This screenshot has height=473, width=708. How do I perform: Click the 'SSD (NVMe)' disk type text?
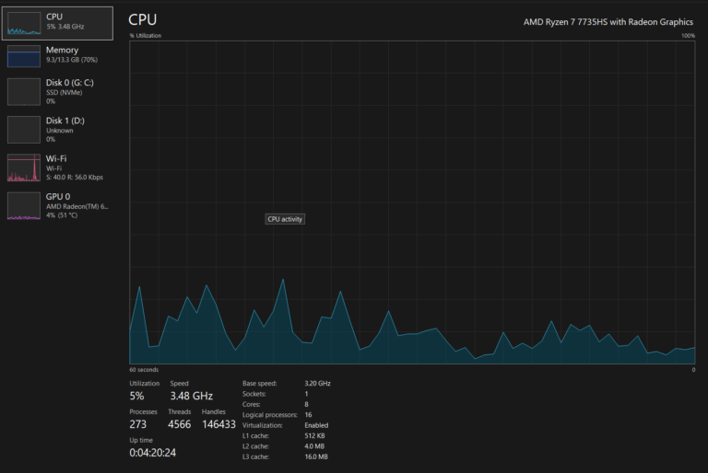point(65,92)
